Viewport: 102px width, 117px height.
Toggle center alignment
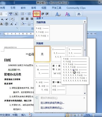[27, 19]
